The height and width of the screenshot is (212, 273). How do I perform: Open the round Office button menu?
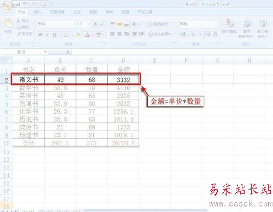point(7,6)
